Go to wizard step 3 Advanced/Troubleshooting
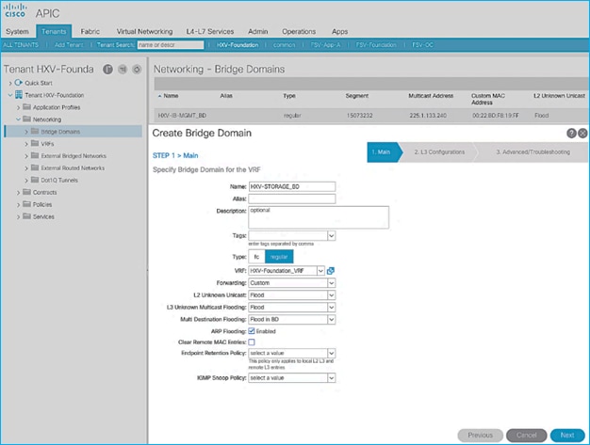The image size is (590, 445). coord(533,152)
